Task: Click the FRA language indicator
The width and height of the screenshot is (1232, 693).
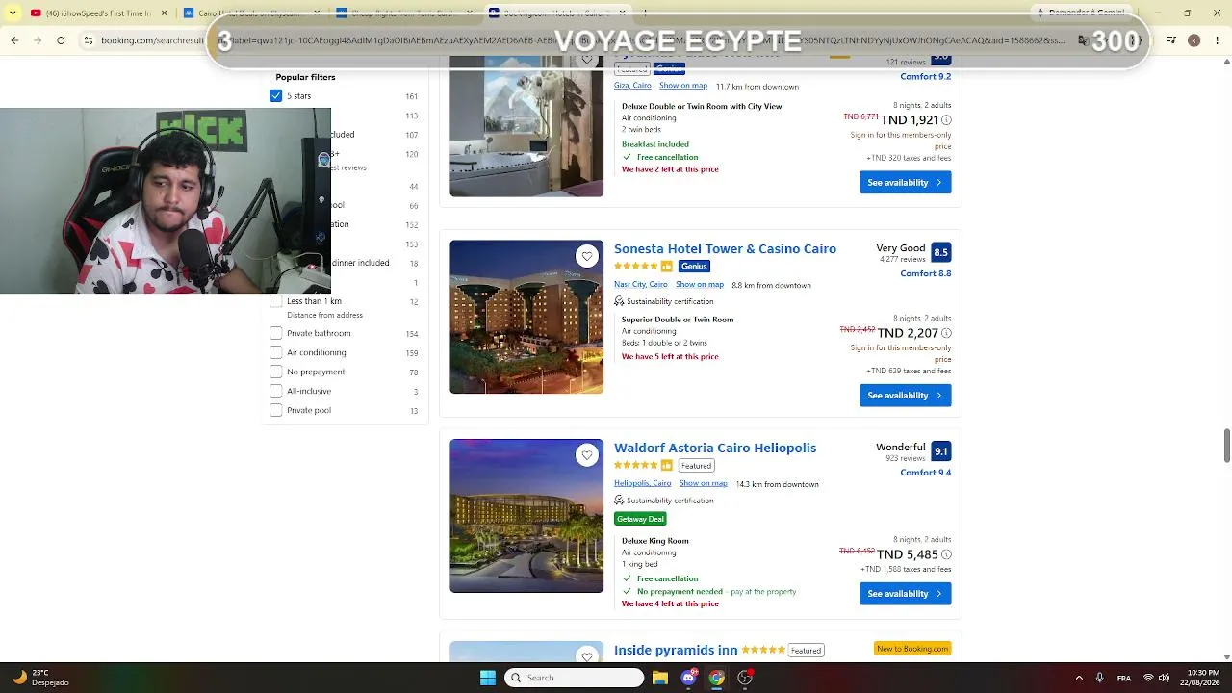Action: [1123, 678]
